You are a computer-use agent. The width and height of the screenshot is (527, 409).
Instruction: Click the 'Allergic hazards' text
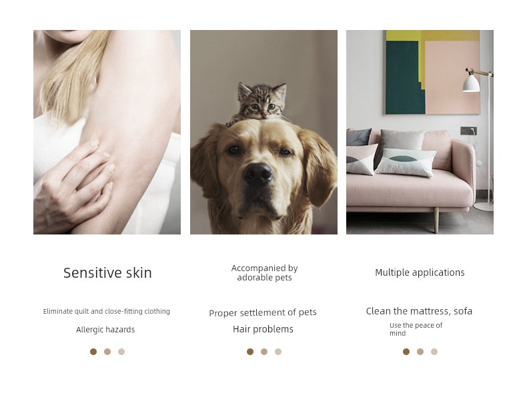tap(105, 330)
